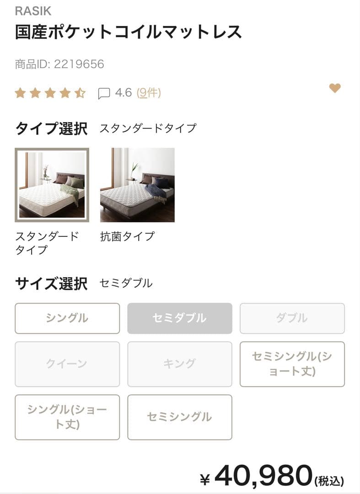The height and width of the screenshot is (494, 360).
Task: Choose the シングル size option
Action: click(x=67, y=318)
